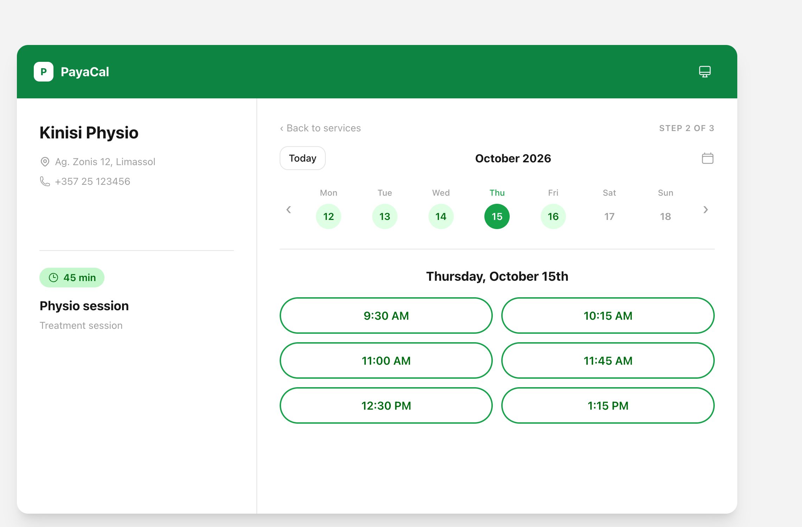The width and height of the screenshot is (802, 527).
Task: Go to previous week arrow
Action: coord(288,210)
